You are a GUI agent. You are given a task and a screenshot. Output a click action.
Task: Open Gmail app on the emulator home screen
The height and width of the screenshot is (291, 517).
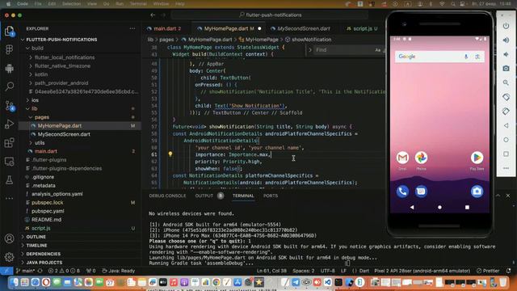(402, 158)
